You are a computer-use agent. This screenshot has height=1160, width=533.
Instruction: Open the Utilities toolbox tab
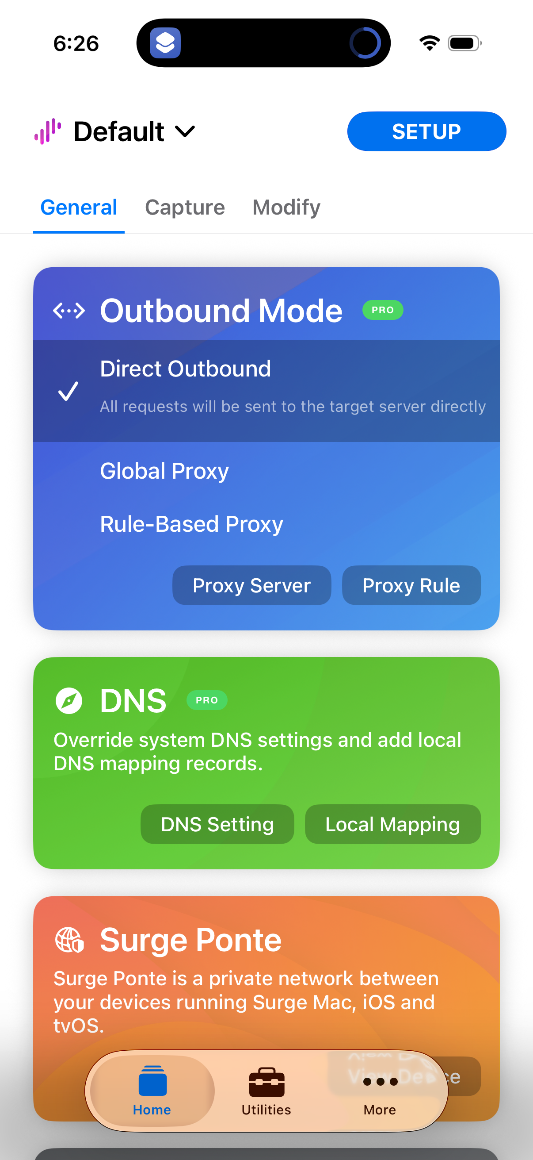pyautogui.click(x=266, y=1091)
